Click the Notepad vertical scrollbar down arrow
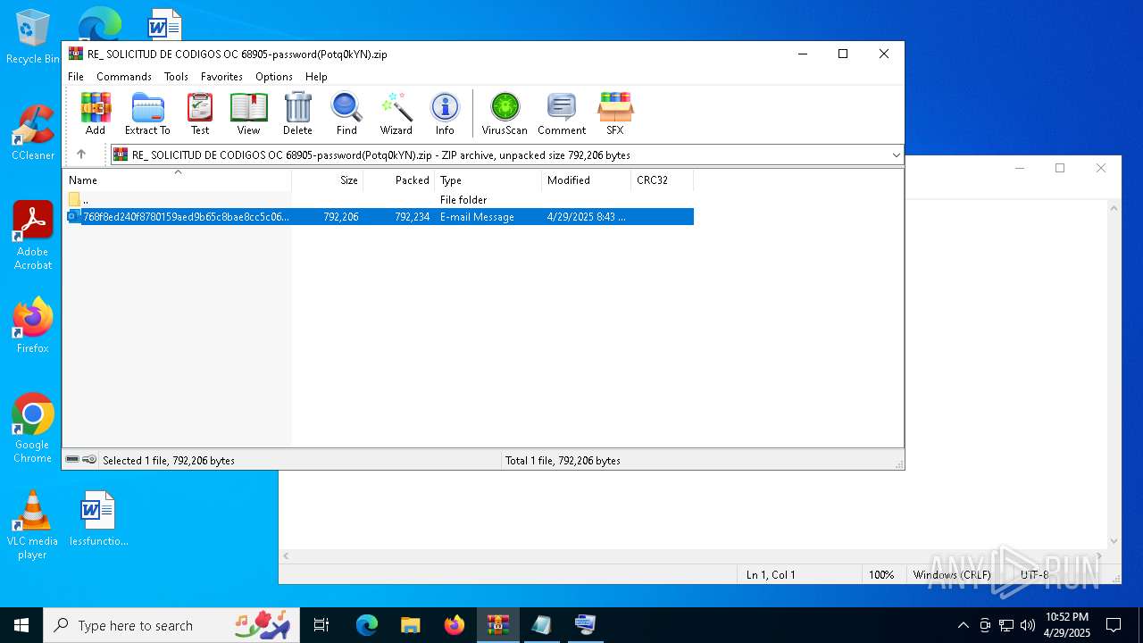Image resolution: width=1143 pixels, height=643 pixels. click(1114, 541)
